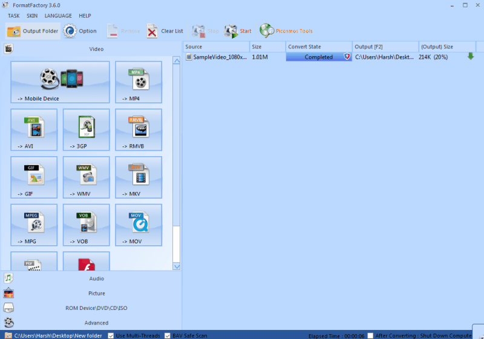The image size is (484, 339).
Task: Toggle the Use Multi-Threads checkbox
Action: coord(111,335)
